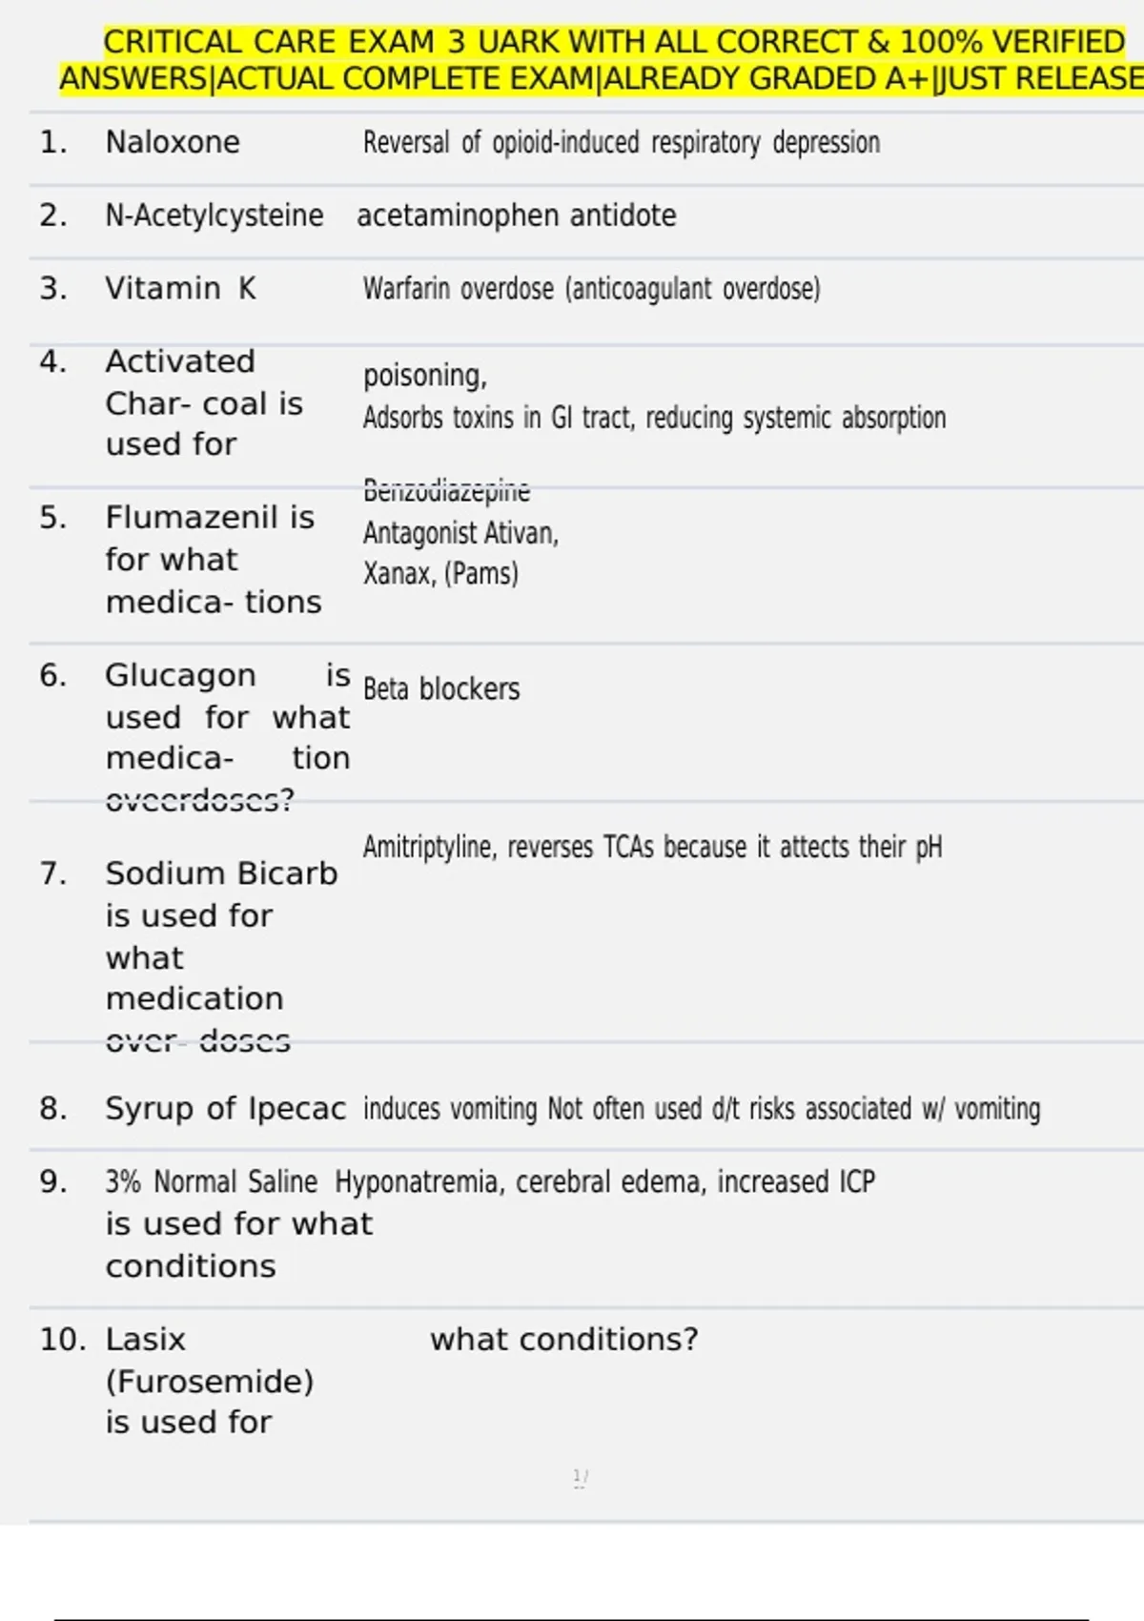Screen dimensions: 1144x1621
Task: Click the Hyponatremia, cerebral edema answer
Action: click(x=604, y=1182)
